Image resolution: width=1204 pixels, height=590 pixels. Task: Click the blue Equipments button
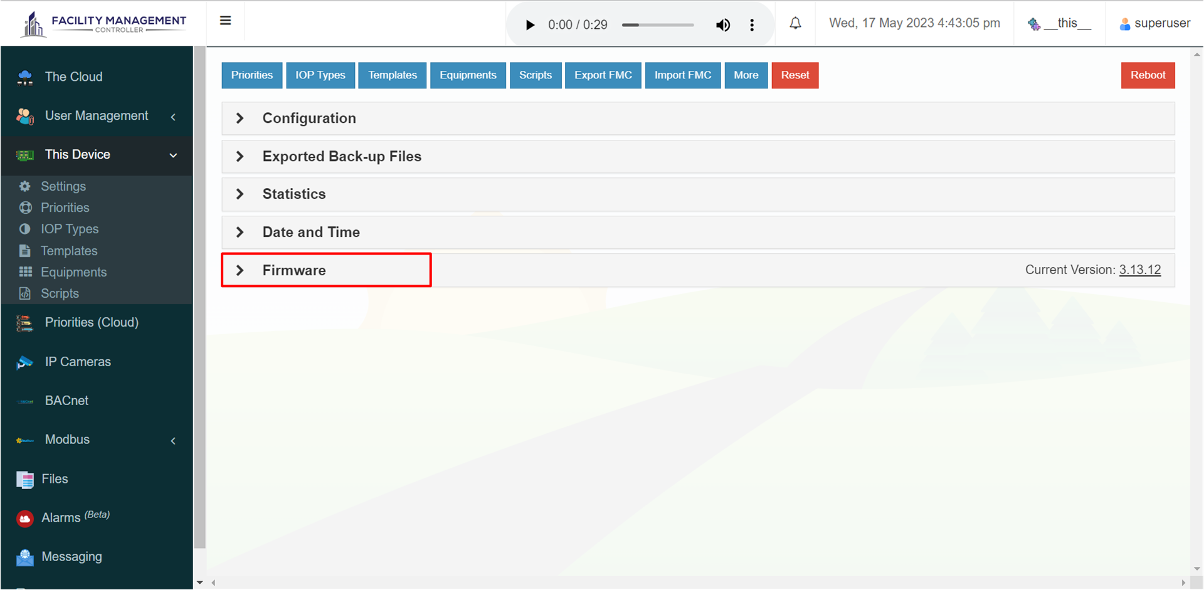pyautogui.click(x=468, y=75)
